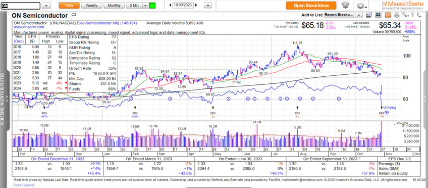Click the Acc/Dis Rating row
Image resolution: width=428 pixels, height=188 pixels.
(x=92, y=53)
